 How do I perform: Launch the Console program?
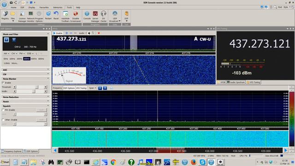(x=87, y=15)
